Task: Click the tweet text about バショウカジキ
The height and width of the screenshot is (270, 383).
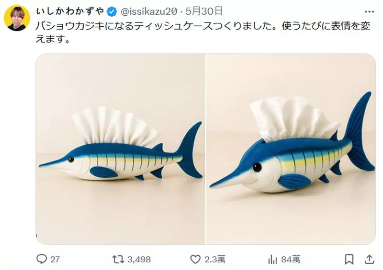Action: coord(203,32)
